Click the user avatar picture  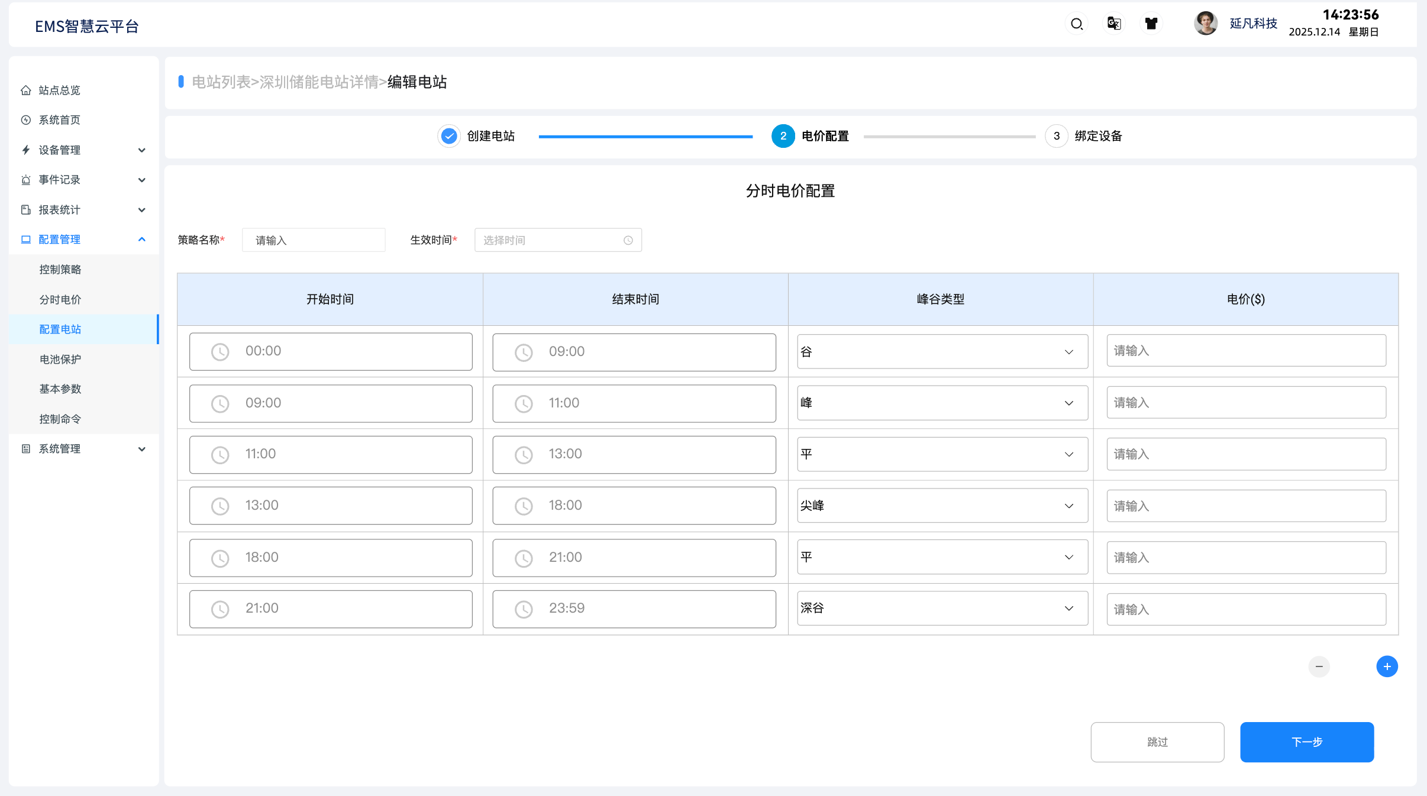1205,24
